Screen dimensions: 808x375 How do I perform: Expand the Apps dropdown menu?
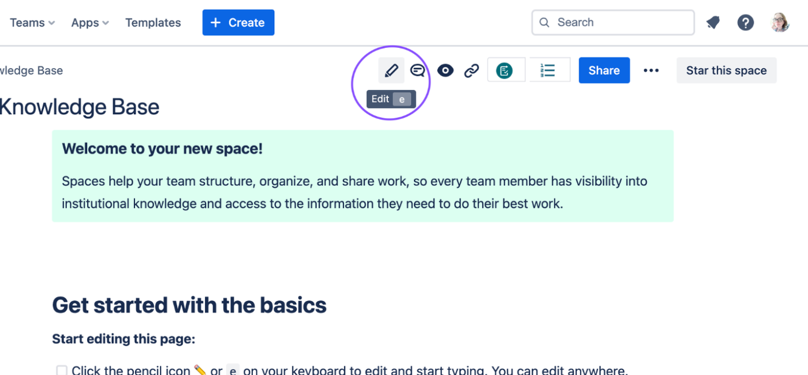(90, 22)
